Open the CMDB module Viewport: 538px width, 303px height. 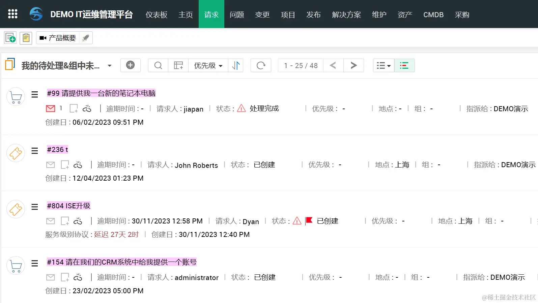433,14
